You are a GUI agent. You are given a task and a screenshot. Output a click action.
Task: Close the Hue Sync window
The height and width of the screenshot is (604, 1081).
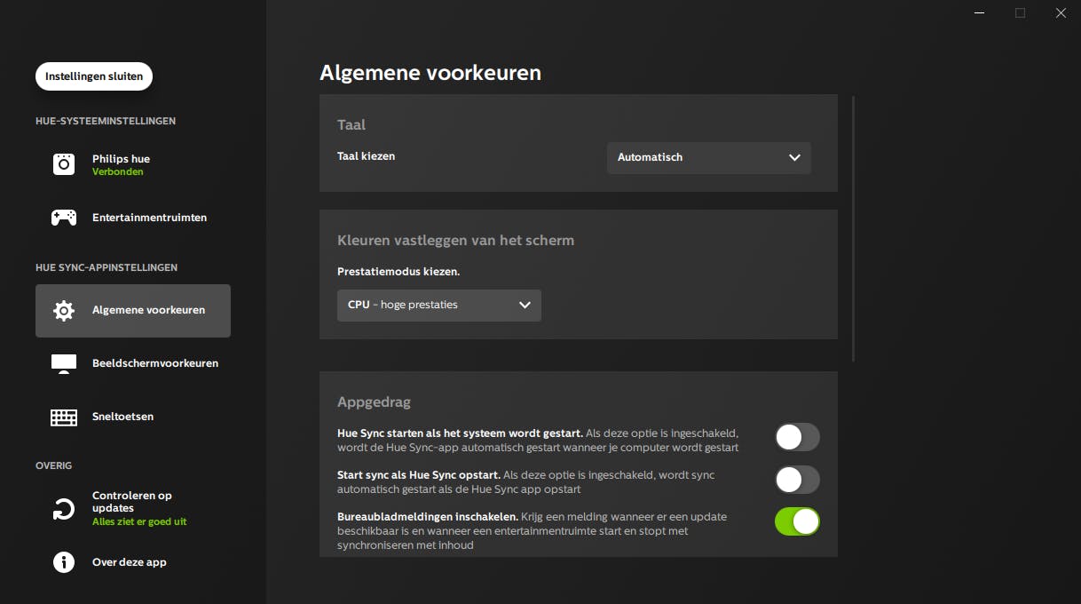(x=1061, y=12)
